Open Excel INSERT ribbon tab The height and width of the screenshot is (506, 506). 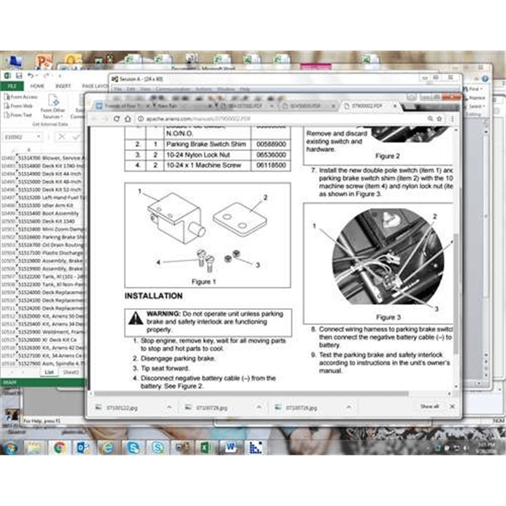pyautogui.click(x=63, y=86)
